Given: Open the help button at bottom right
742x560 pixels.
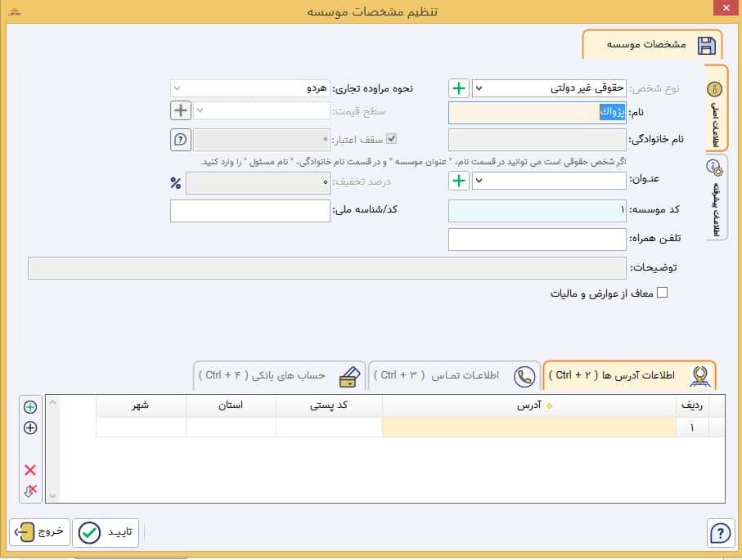Looking at the screenshot, I should [x=720, y=534].
